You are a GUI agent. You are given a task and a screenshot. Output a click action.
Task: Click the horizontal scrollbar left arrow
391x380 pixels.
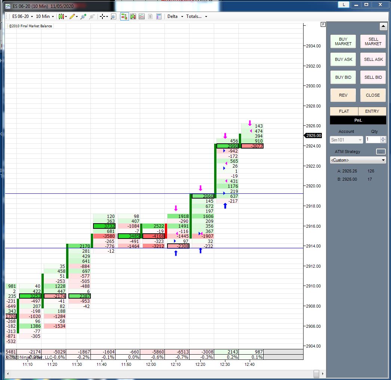click(8, 374)
